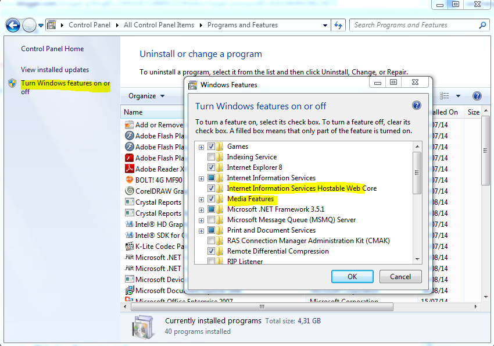Image resolution: width=494 pixels, height=346 pixels.
Task: Click the K-Lite Codec Pack icon
Action: pyautogui.click(x=129, y=246)
